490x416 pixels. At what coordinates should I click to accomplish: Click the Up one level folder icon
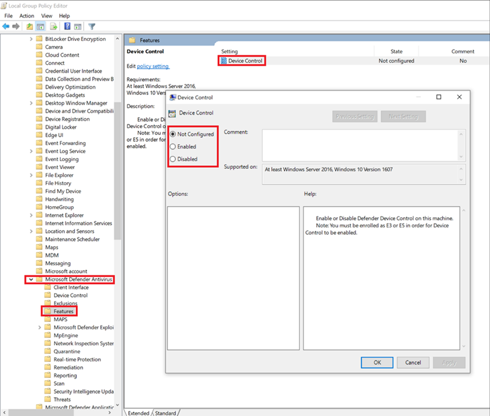(x=30, y=27)
